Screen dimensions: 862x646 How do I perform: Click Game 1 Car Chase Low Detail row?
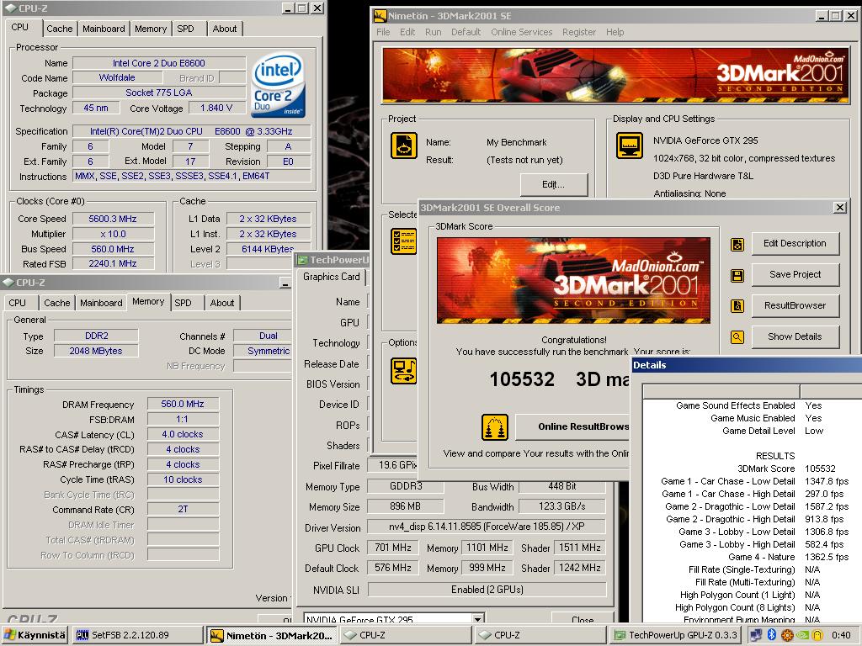(x=753, y=481)
